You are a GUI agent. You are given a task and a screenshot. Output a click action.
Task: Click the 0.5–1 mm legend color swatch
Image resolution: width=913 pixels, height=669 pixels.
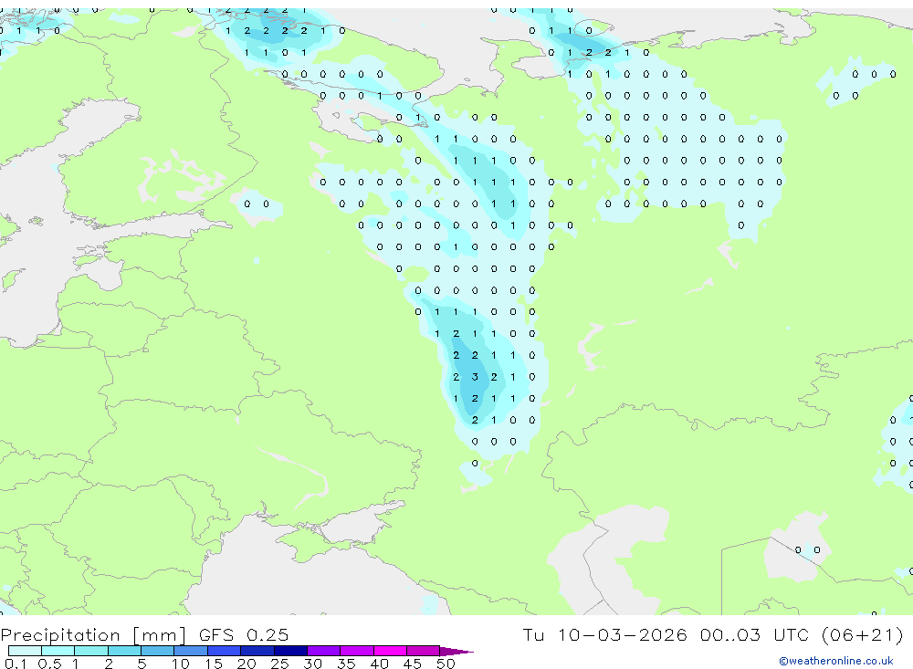pos(58,651)
